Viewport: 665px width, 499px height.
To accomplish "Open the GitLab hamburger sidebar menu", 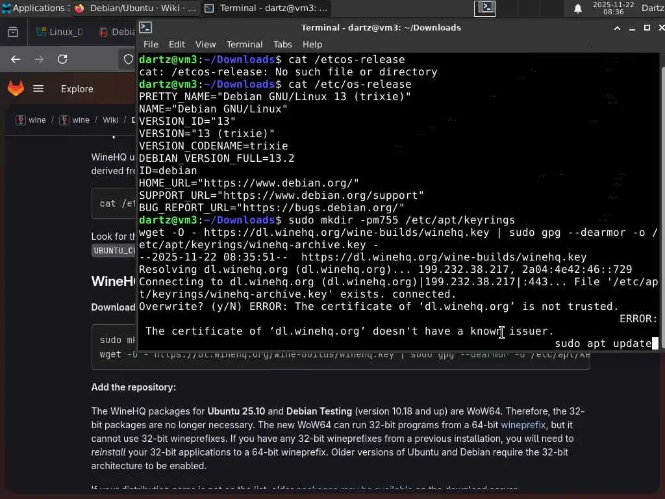I will tap(38, 88).
